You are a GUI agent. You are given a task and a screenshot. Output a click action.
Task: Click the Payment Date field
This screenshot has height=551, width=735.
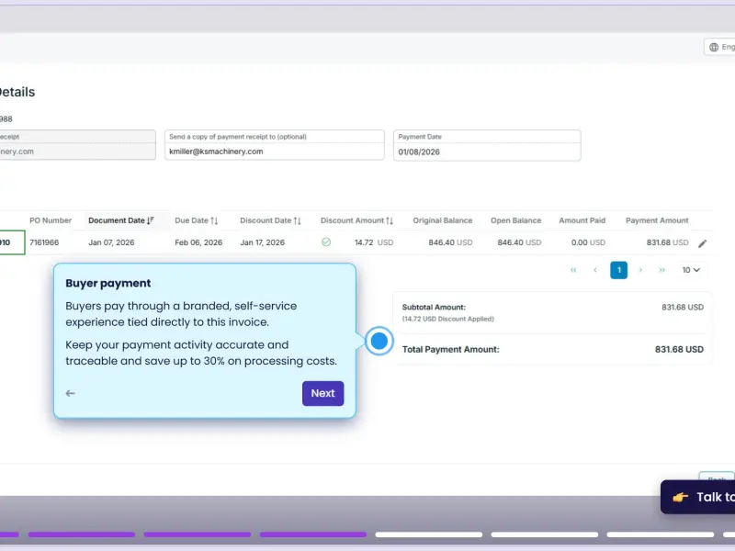click(x=487, y=145)
